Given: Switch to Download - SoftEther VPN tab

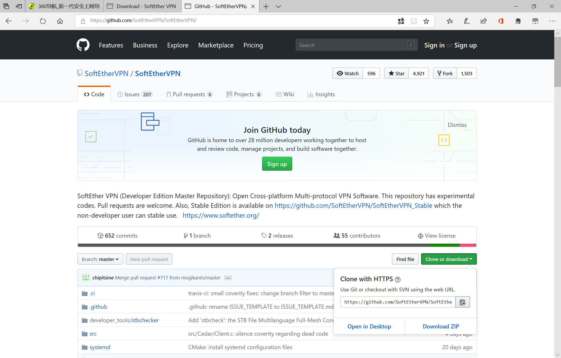Looking at the screenshot, I should coord(143,6).
